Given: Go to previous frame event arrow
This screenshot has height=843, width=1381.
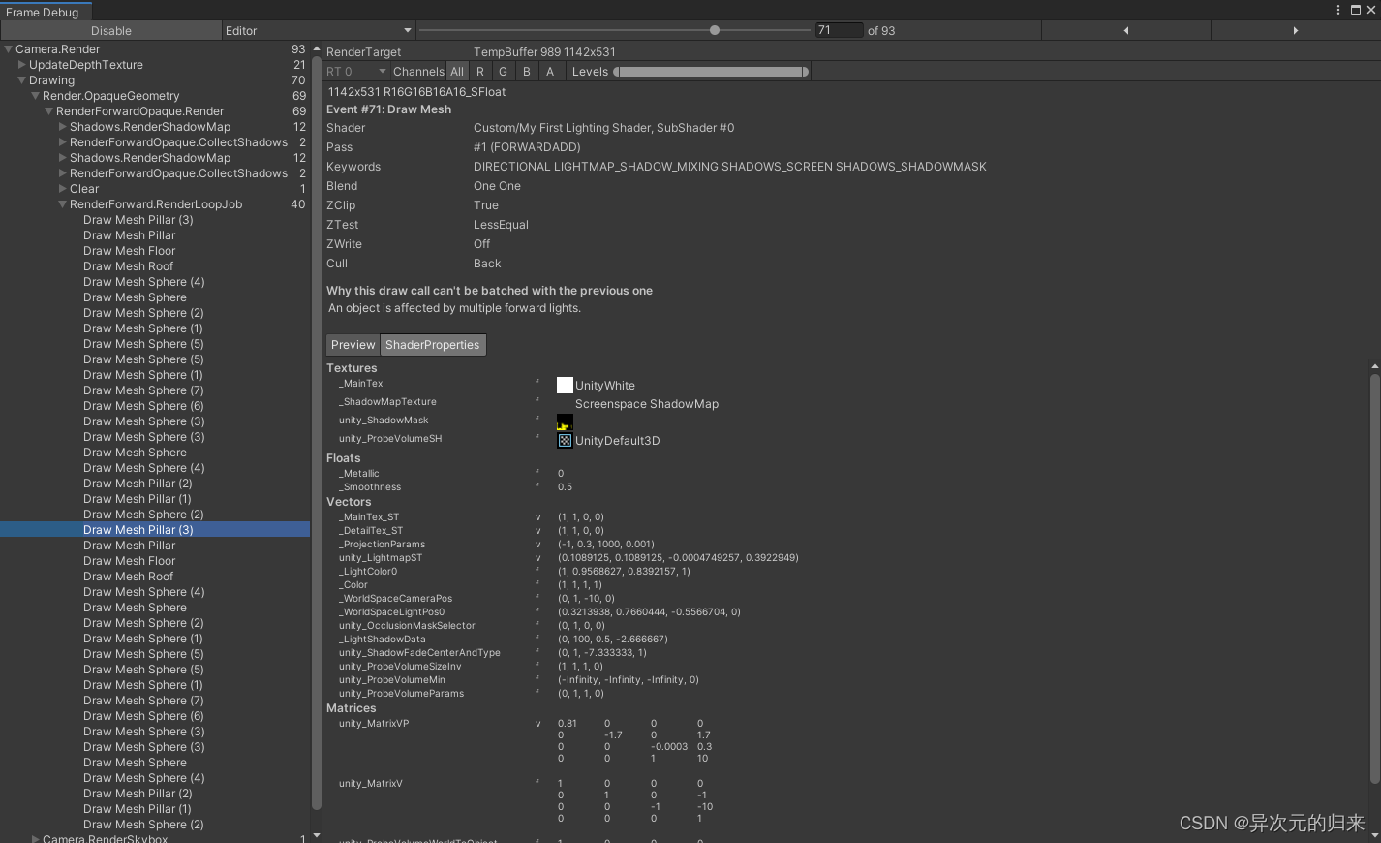Looking at the screenshot, I should point(1126,31).
